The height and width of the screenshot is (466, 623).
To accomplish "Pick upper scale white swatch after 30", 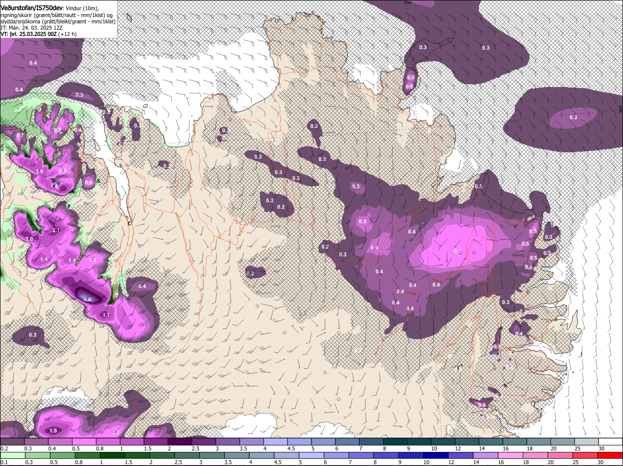I will coord(609,441).
